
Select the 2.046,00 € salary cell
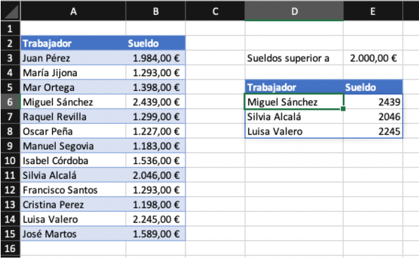click(155, 175)
